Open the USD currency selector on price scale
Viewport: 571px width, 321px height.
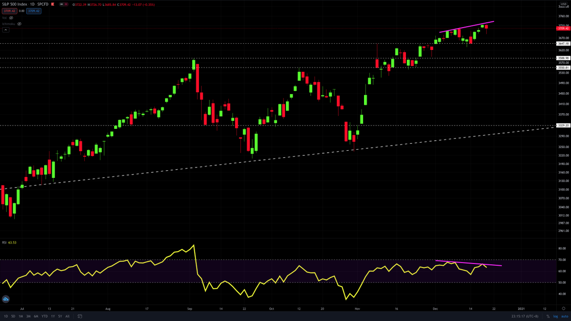(563, 4)
